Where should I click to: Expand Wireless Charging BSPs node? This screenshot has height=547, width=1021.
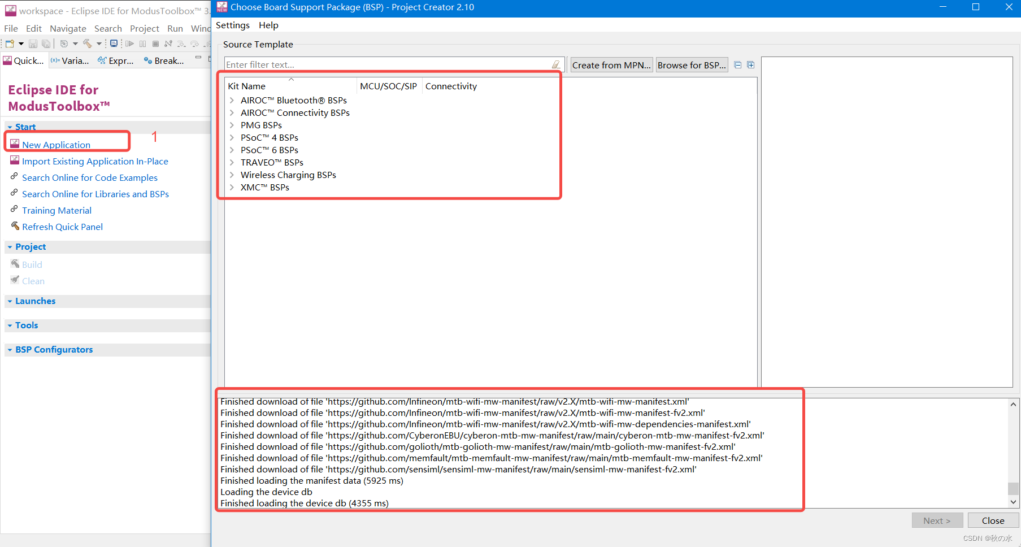pos(232,175)
